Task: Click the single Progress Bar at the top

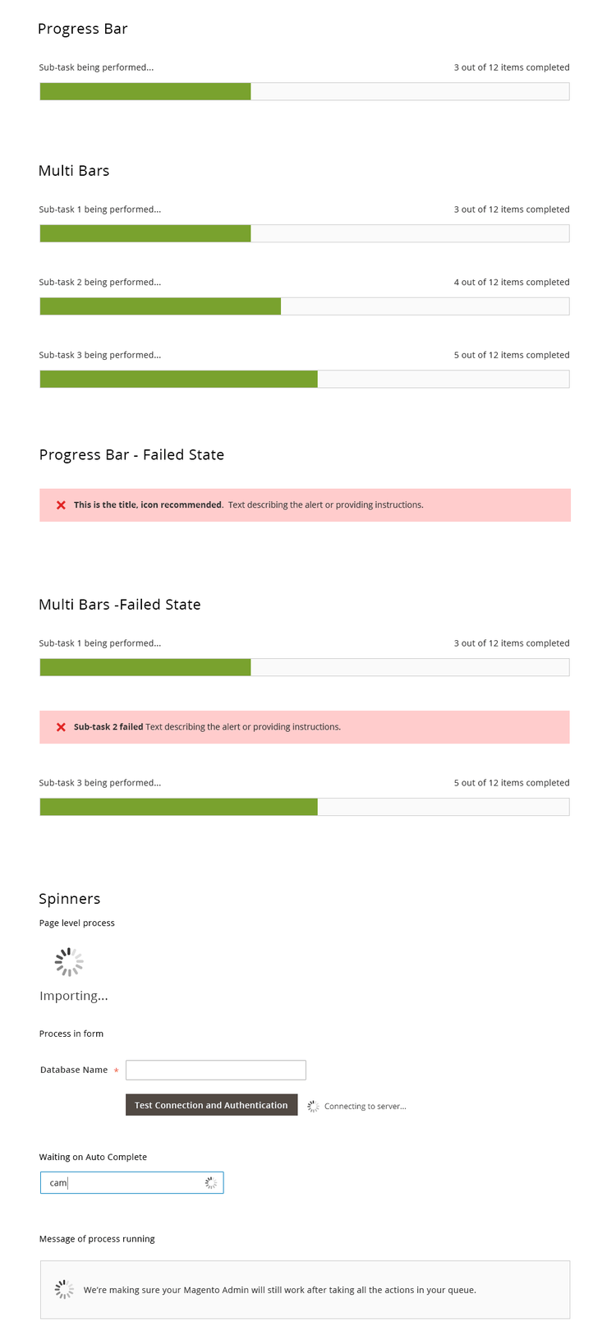Action: (x=304, y=91)
